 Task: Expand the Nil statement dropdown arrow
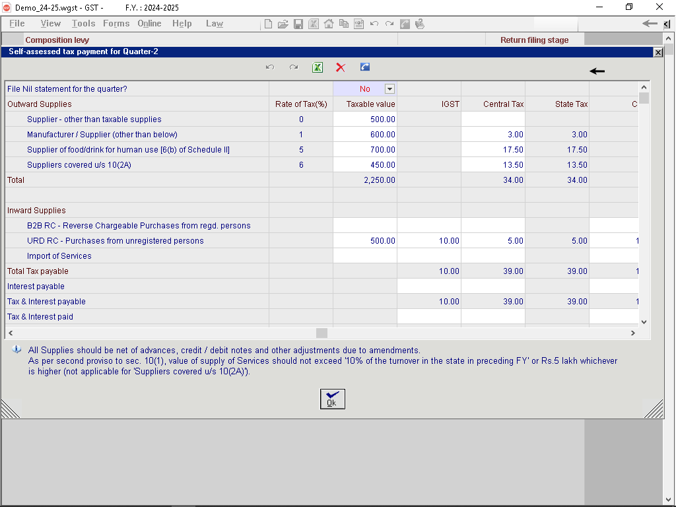click(389, 89)
